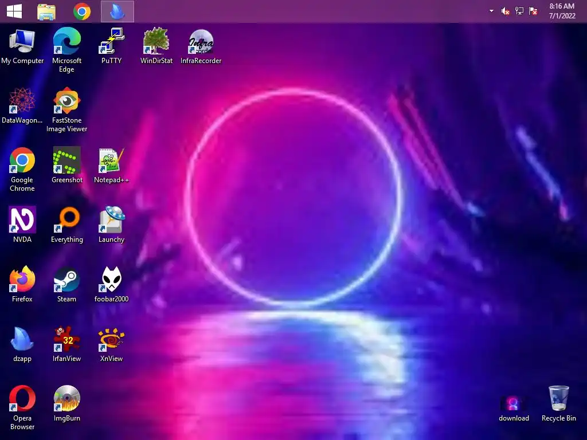This screenshot has width=587, height=440.
Task: Launch Steam from desktop
Action: tap(66, 284)
